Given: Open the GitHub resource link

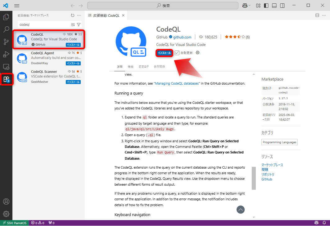Looking at the screenshot, I should point(267,179).
